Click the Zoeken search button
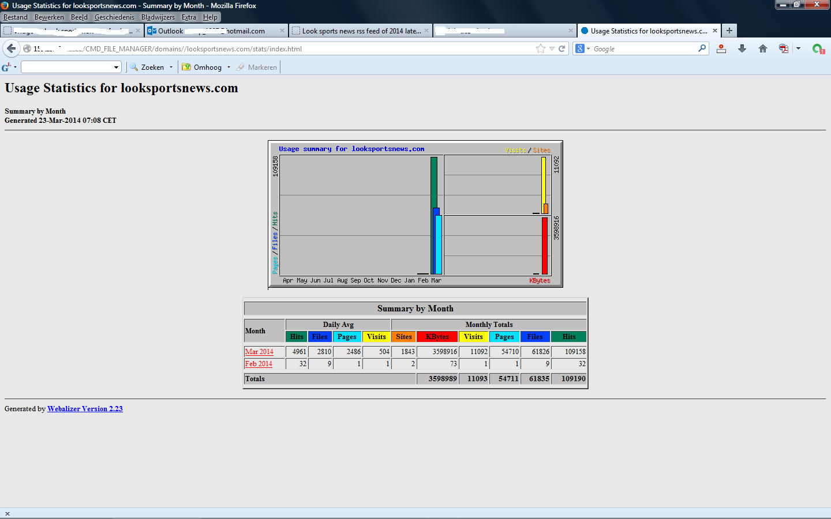 point(147,67)
